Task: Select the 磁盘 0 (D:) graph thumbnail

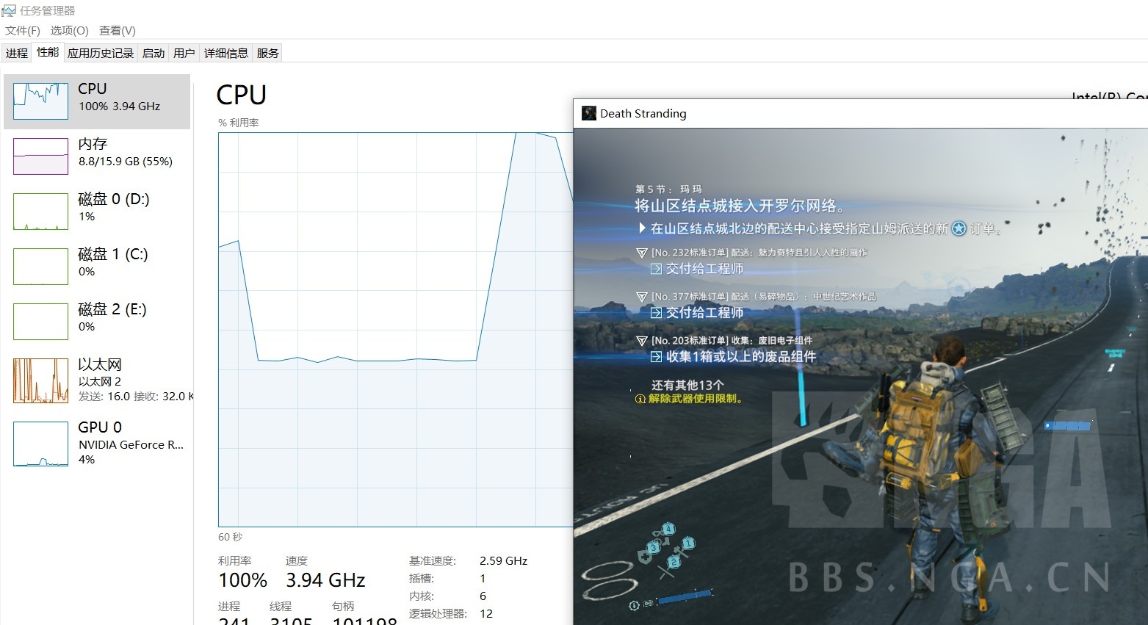Action: (41, 212)
